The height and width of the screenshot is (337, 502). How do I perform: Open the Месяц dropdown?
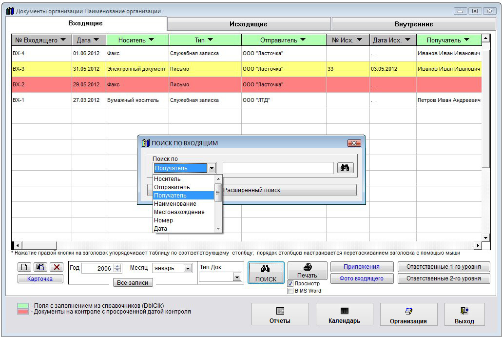point(188,268)
